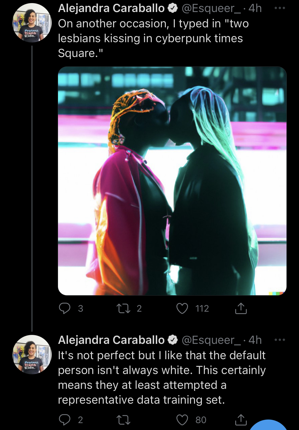Open the first tweet's 4h timestamp

coord(255,8)
